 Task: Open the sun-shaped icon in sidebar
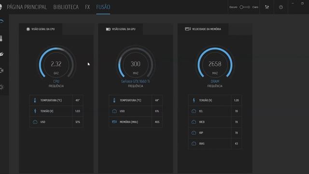tap(1, 87)
